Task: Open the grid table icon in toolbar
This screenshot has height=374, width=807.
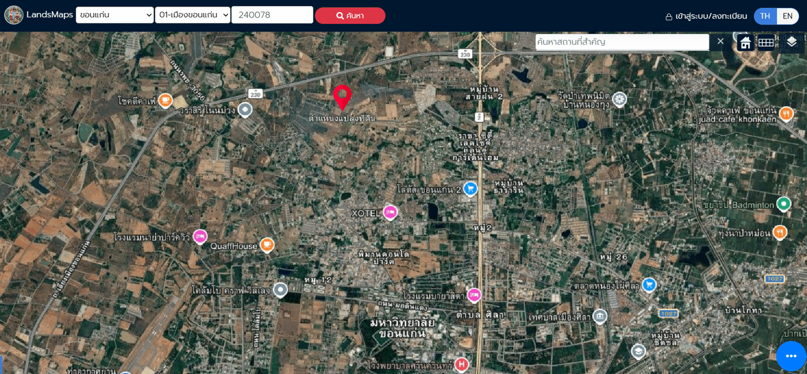Action: pyautogui.click(x=766, y=42)
